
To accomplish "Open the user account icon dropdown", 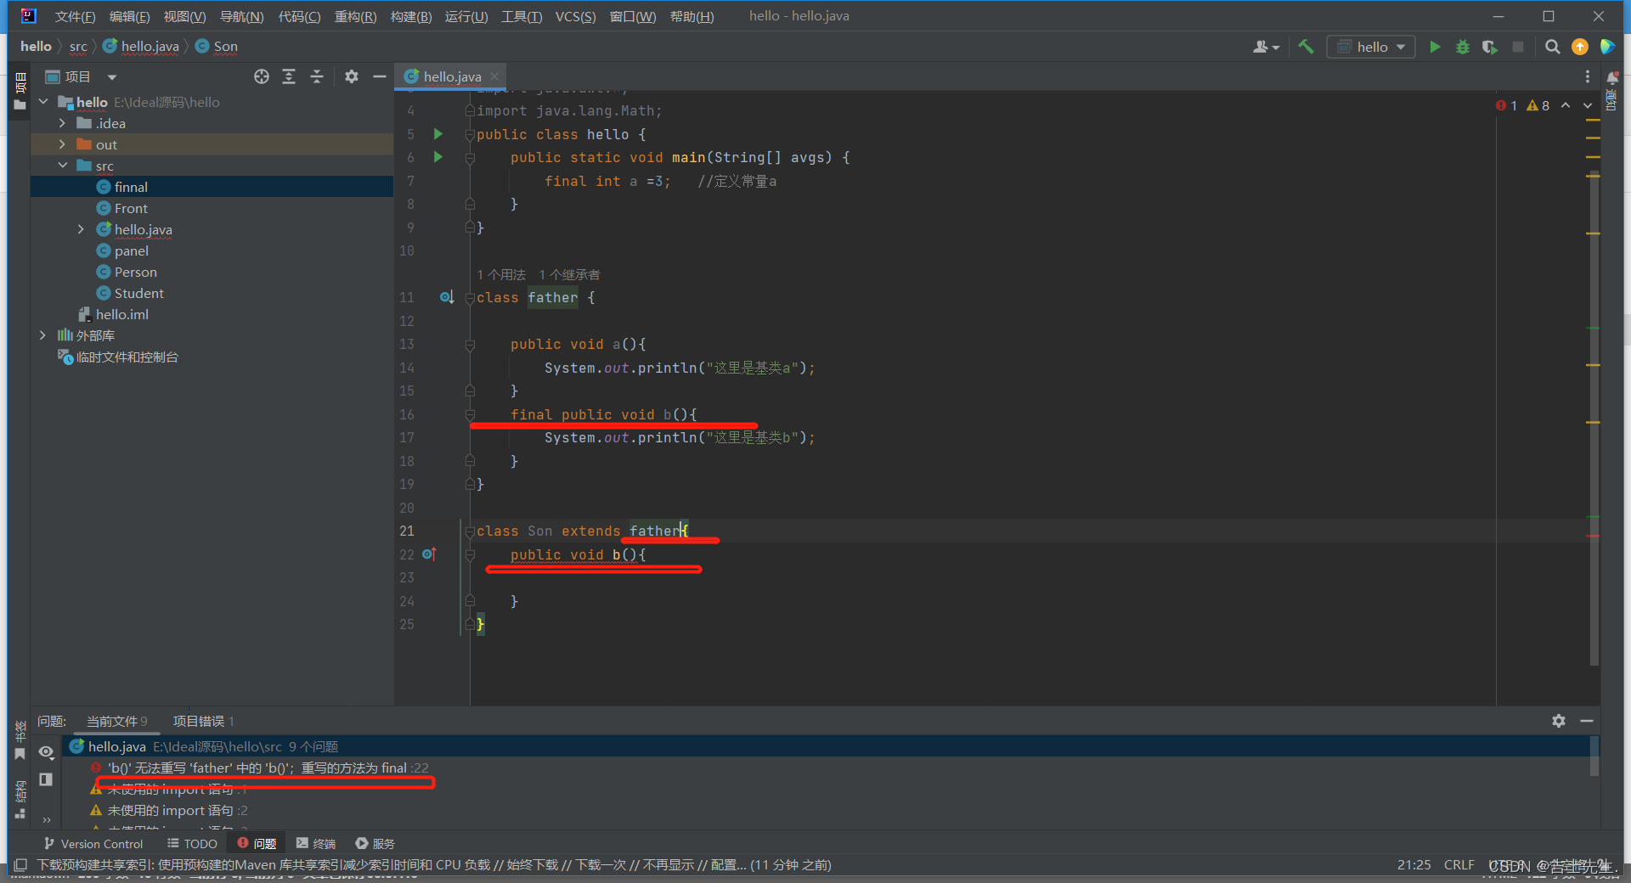I will coord(1265,47).
